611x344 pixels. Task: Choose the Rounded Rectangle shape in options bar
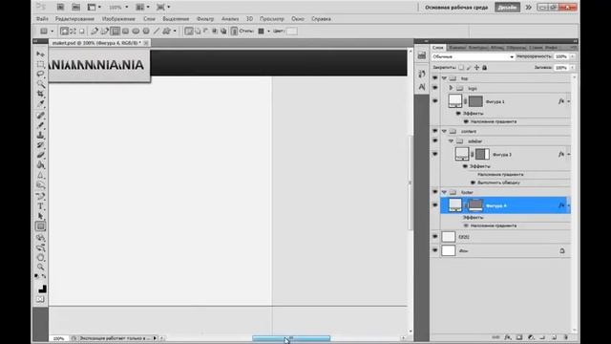pyautogui.click(x=125, y=31)
